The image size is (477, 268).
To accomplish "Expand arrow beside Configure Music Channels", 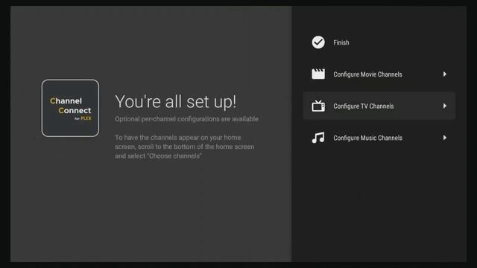I will (x=445, y=138).
